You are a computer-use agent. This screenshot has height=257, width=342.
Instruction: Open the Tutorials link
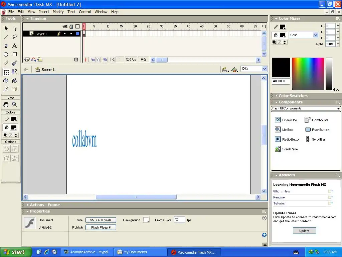tap(280, 203)
